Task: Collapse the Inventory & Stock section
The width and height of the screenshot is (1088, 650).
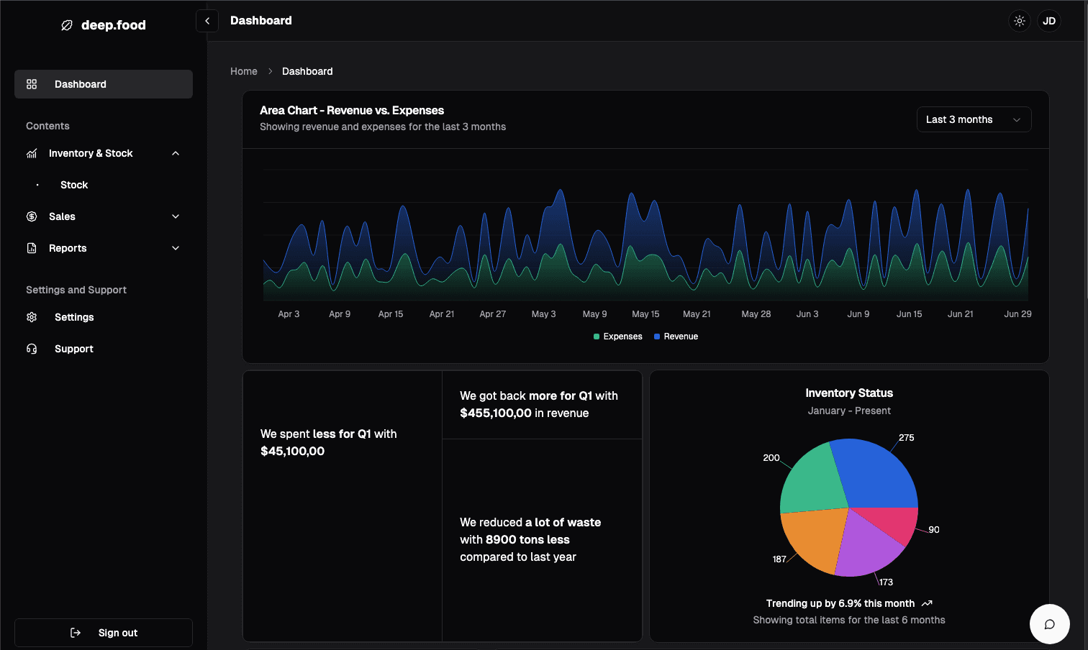Action: click(176, 153)
